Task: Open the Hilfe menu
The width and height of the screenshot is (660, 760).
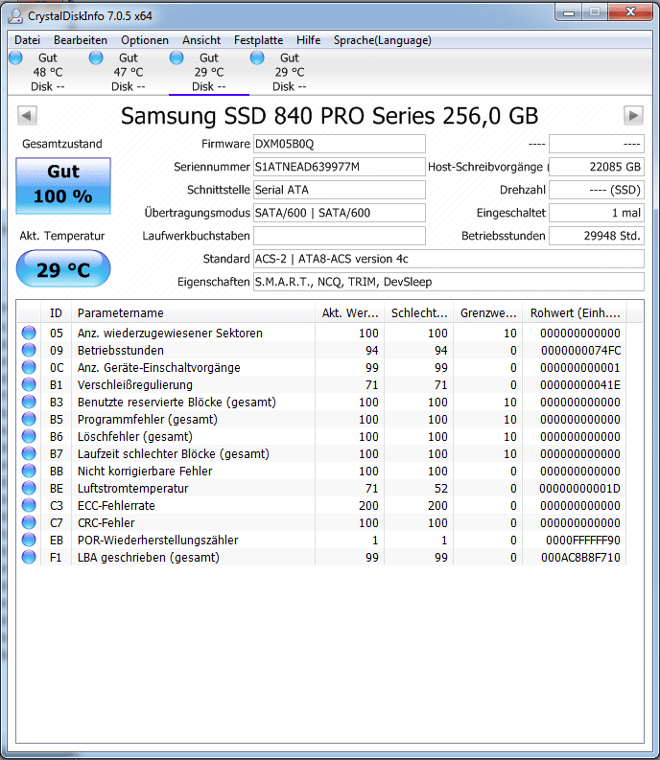Action: pyautogui.click(x=308, y=40)
